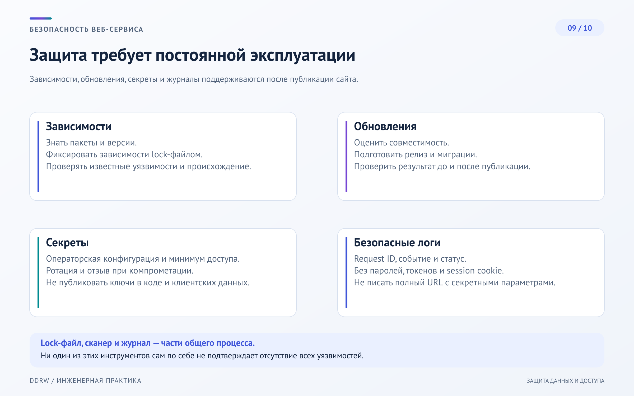Click the footer 'DDRW / ИНЖЕНЕРНАЯ ПРАКТИКА'
The height and width of the screenshot is (396, 634).
(85, 381)
